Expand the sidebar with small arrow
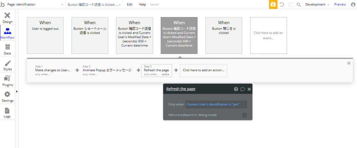 point(17,91)
